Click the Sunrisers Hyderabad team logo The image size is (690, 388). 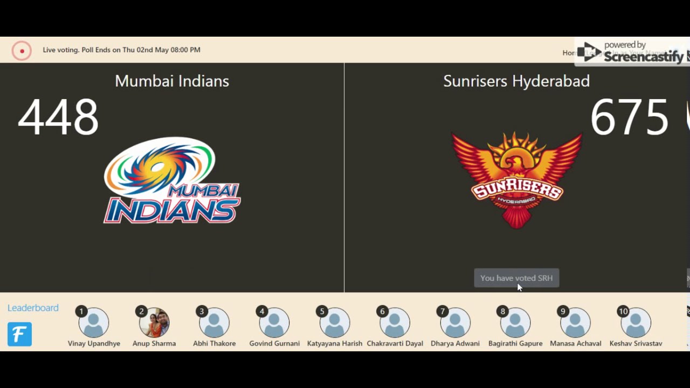[x=516, y=180]
